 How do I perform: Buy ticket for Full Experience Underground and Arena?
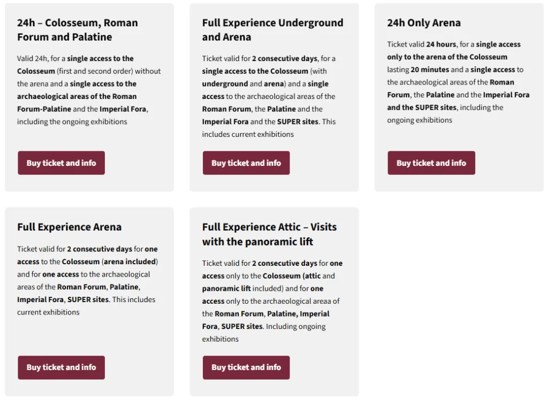coord(246,163)
